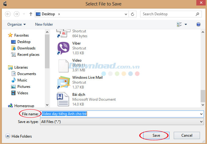The width and height of the screenshot is (207, 144).
Task: Click the Videos filmstrip icon
Action: [13, 93]
